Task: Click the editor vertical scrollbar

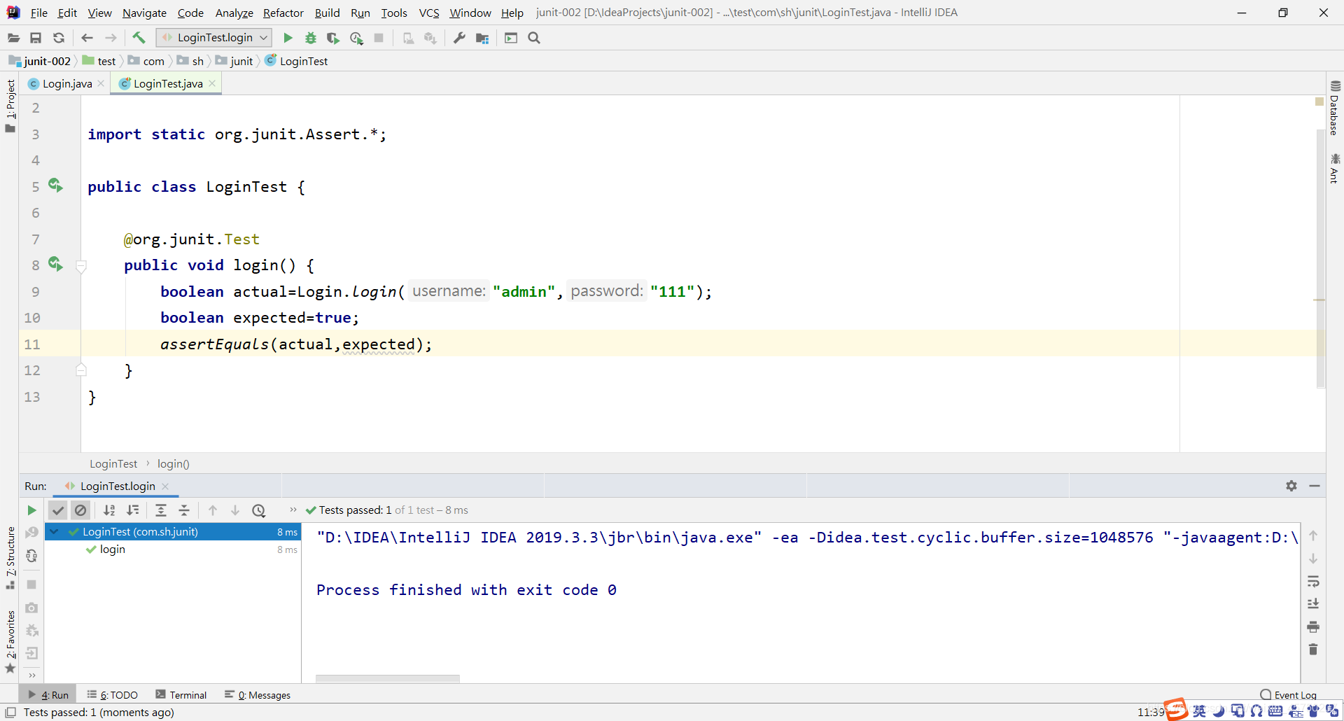Action: (1321, 258)
